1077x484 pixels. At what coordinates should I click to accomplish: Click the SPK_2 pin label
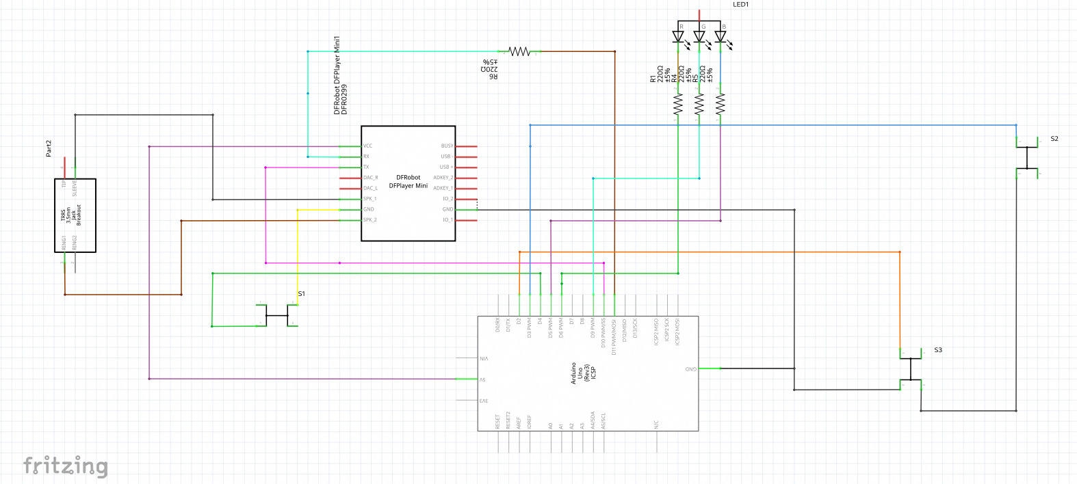click(369, 220)
